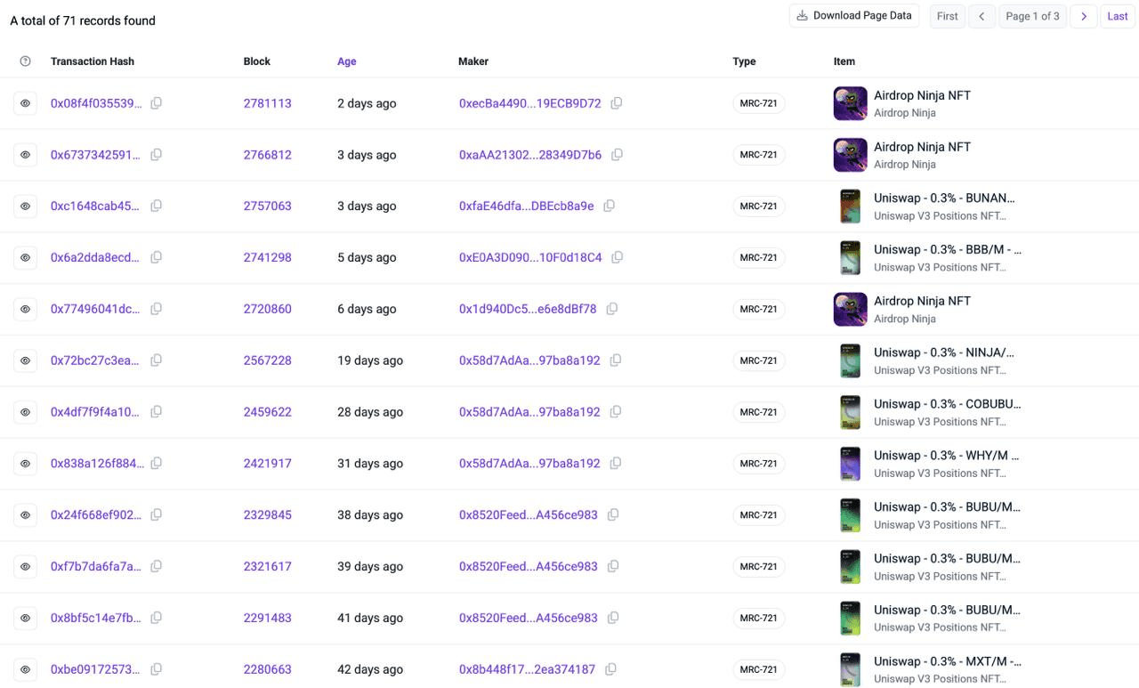Viewport: 1139px width, 688px height.
Task: Preview details of transaction 0xbe09172573
Action: tap(25, 669)
